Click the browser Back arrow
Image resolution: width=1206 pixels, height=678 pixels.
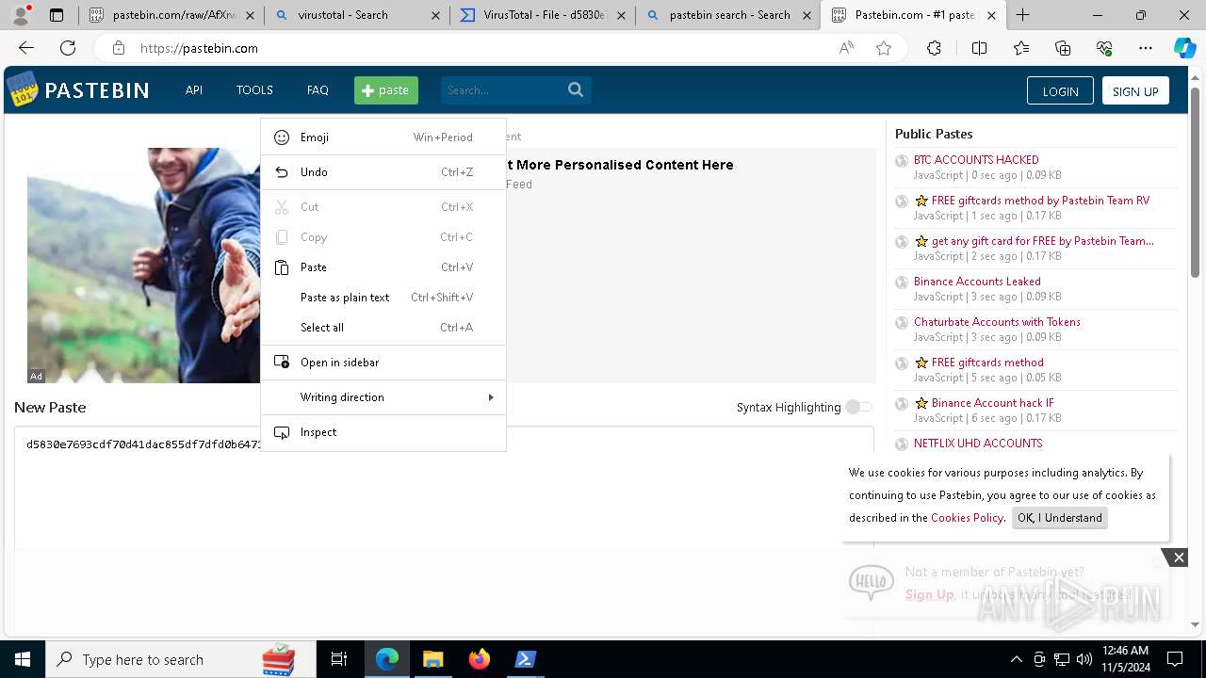(26, 48)
